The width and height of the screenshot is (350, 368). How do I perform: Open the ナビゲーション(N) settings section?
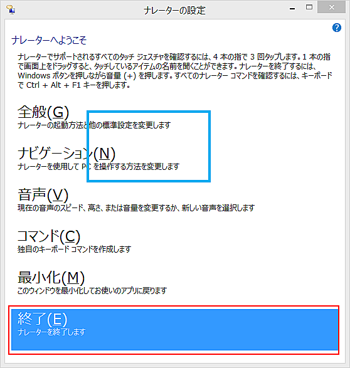[66, 154]
